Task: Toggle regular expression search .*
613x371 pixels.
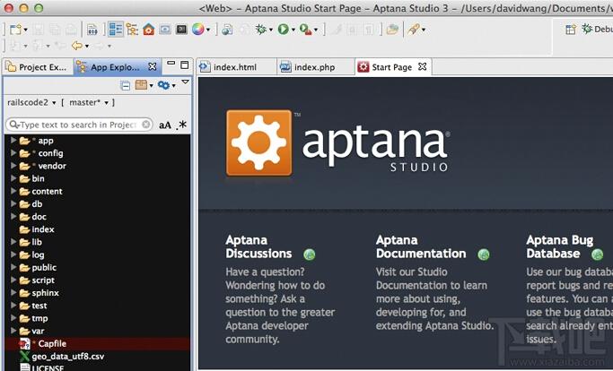Action: pos(182,125)
